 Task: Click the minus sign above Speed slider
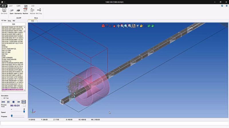(x=11, y=109)
